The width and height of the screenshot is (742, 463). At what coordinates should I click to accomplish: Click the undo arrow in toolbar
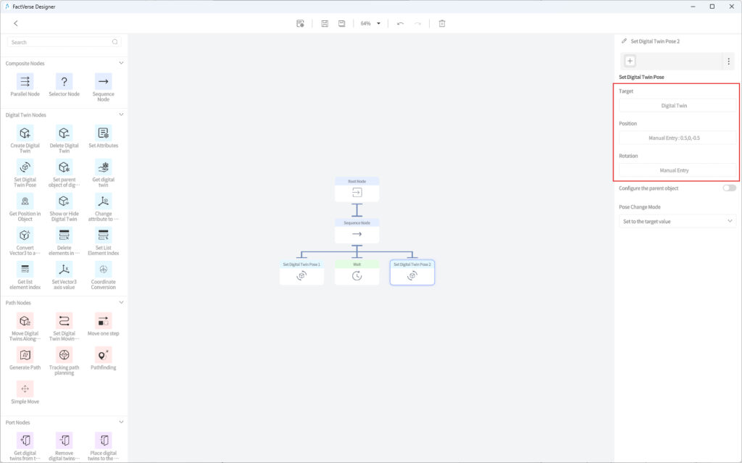pos(400,24)
